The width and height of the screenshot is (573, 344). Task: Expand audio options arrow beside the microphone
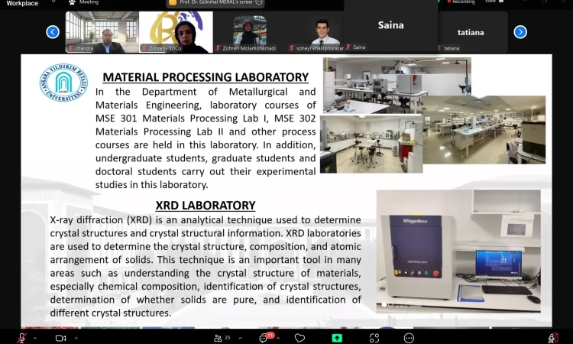point(35,338)
